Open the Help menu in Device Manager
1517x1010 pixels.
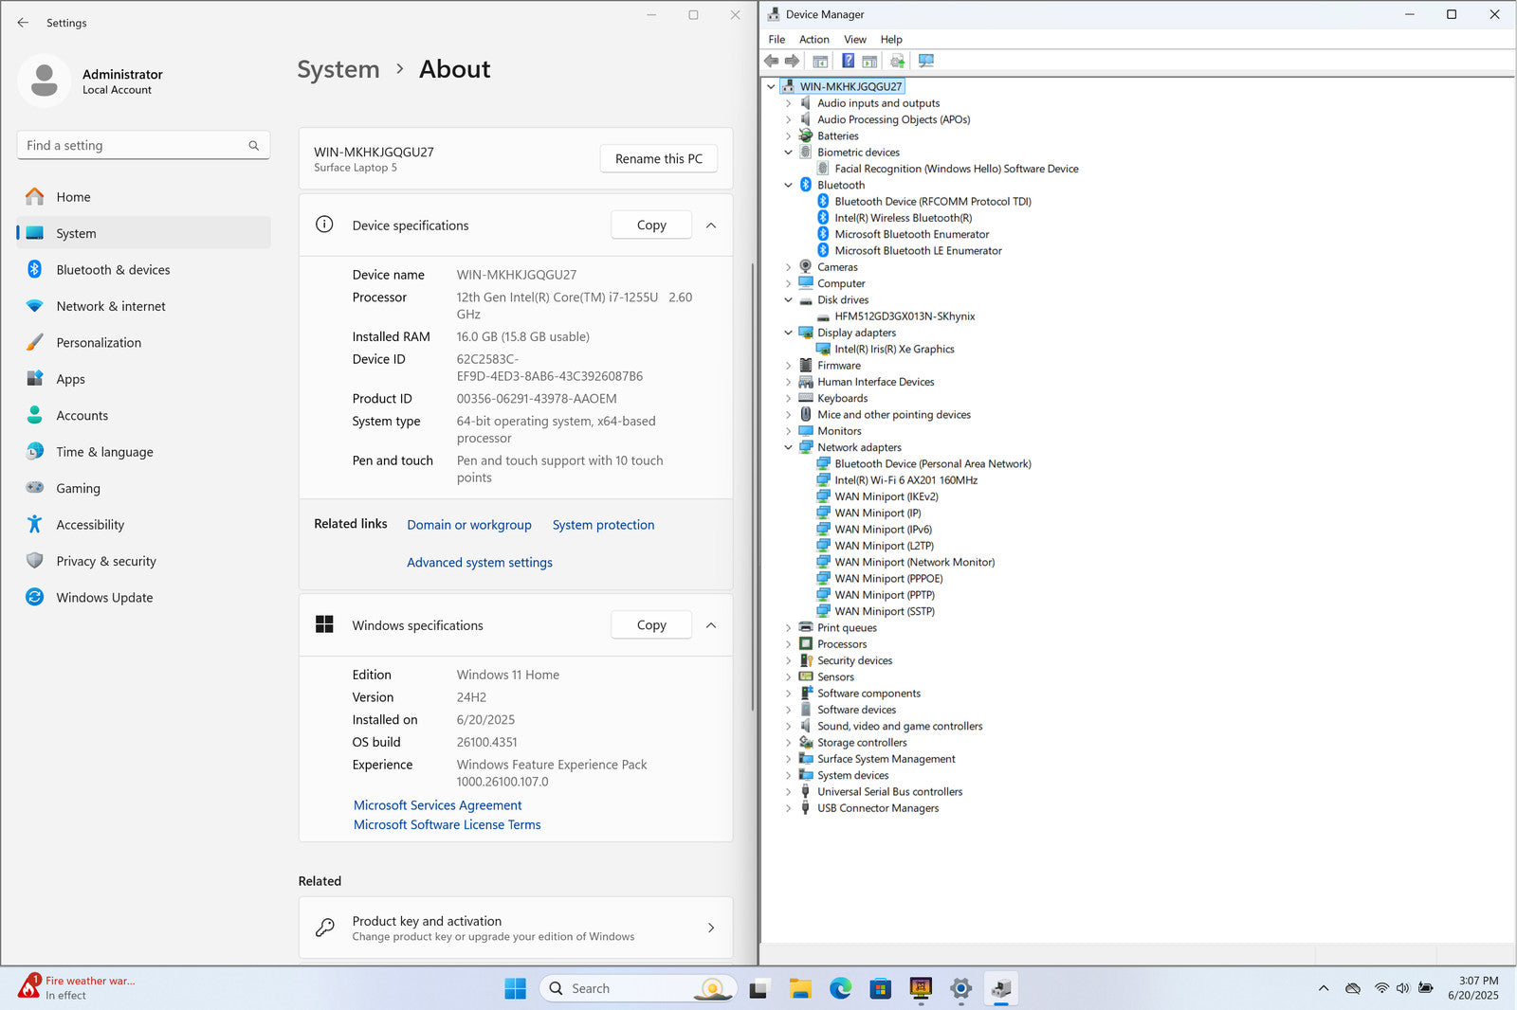pos(891,40)
